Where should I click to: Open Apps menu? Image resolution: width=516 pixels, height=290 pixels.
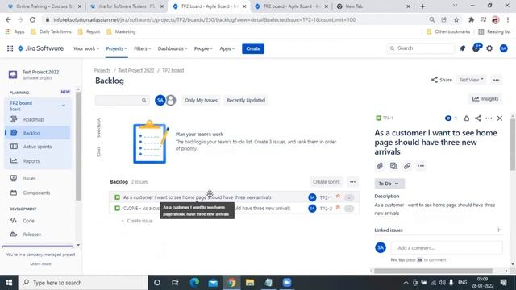(227, 48)
